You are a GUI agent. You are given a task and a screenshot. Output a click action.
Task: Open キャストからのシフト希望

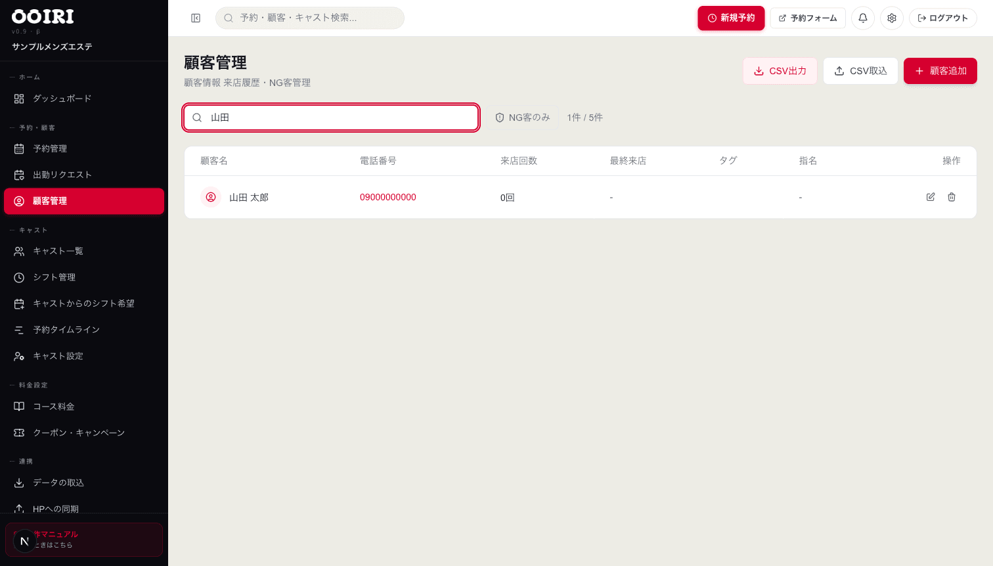(84, 304)
